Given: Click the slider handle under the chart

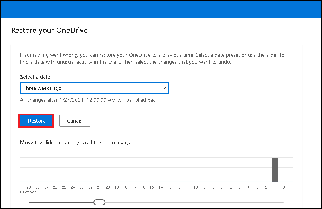Looking at the screenshot, I should coord(99,202).
